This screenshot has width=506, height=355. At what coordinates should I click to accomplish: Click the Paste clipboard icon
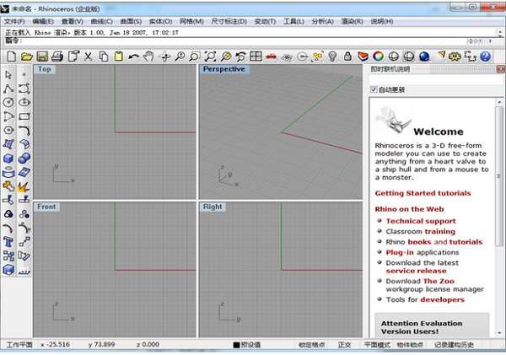click(118, 56)
